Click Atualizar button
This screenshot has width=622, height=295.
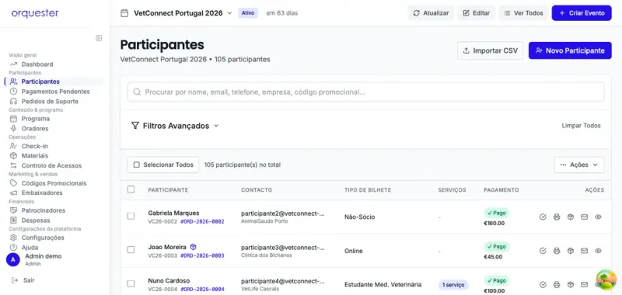[x=431, y=13]
